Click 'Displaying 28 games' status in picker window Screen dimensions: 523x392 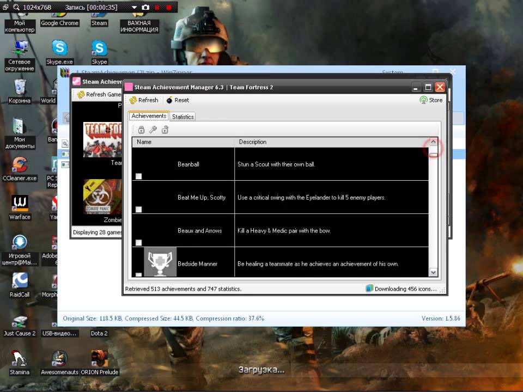coord(98,232)
